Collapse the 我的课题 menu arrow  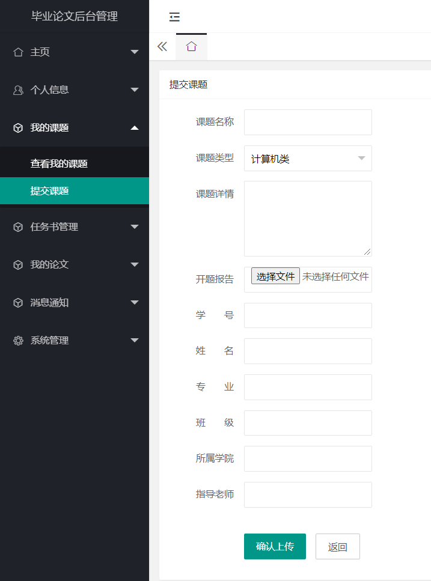[x=135, y=128]
